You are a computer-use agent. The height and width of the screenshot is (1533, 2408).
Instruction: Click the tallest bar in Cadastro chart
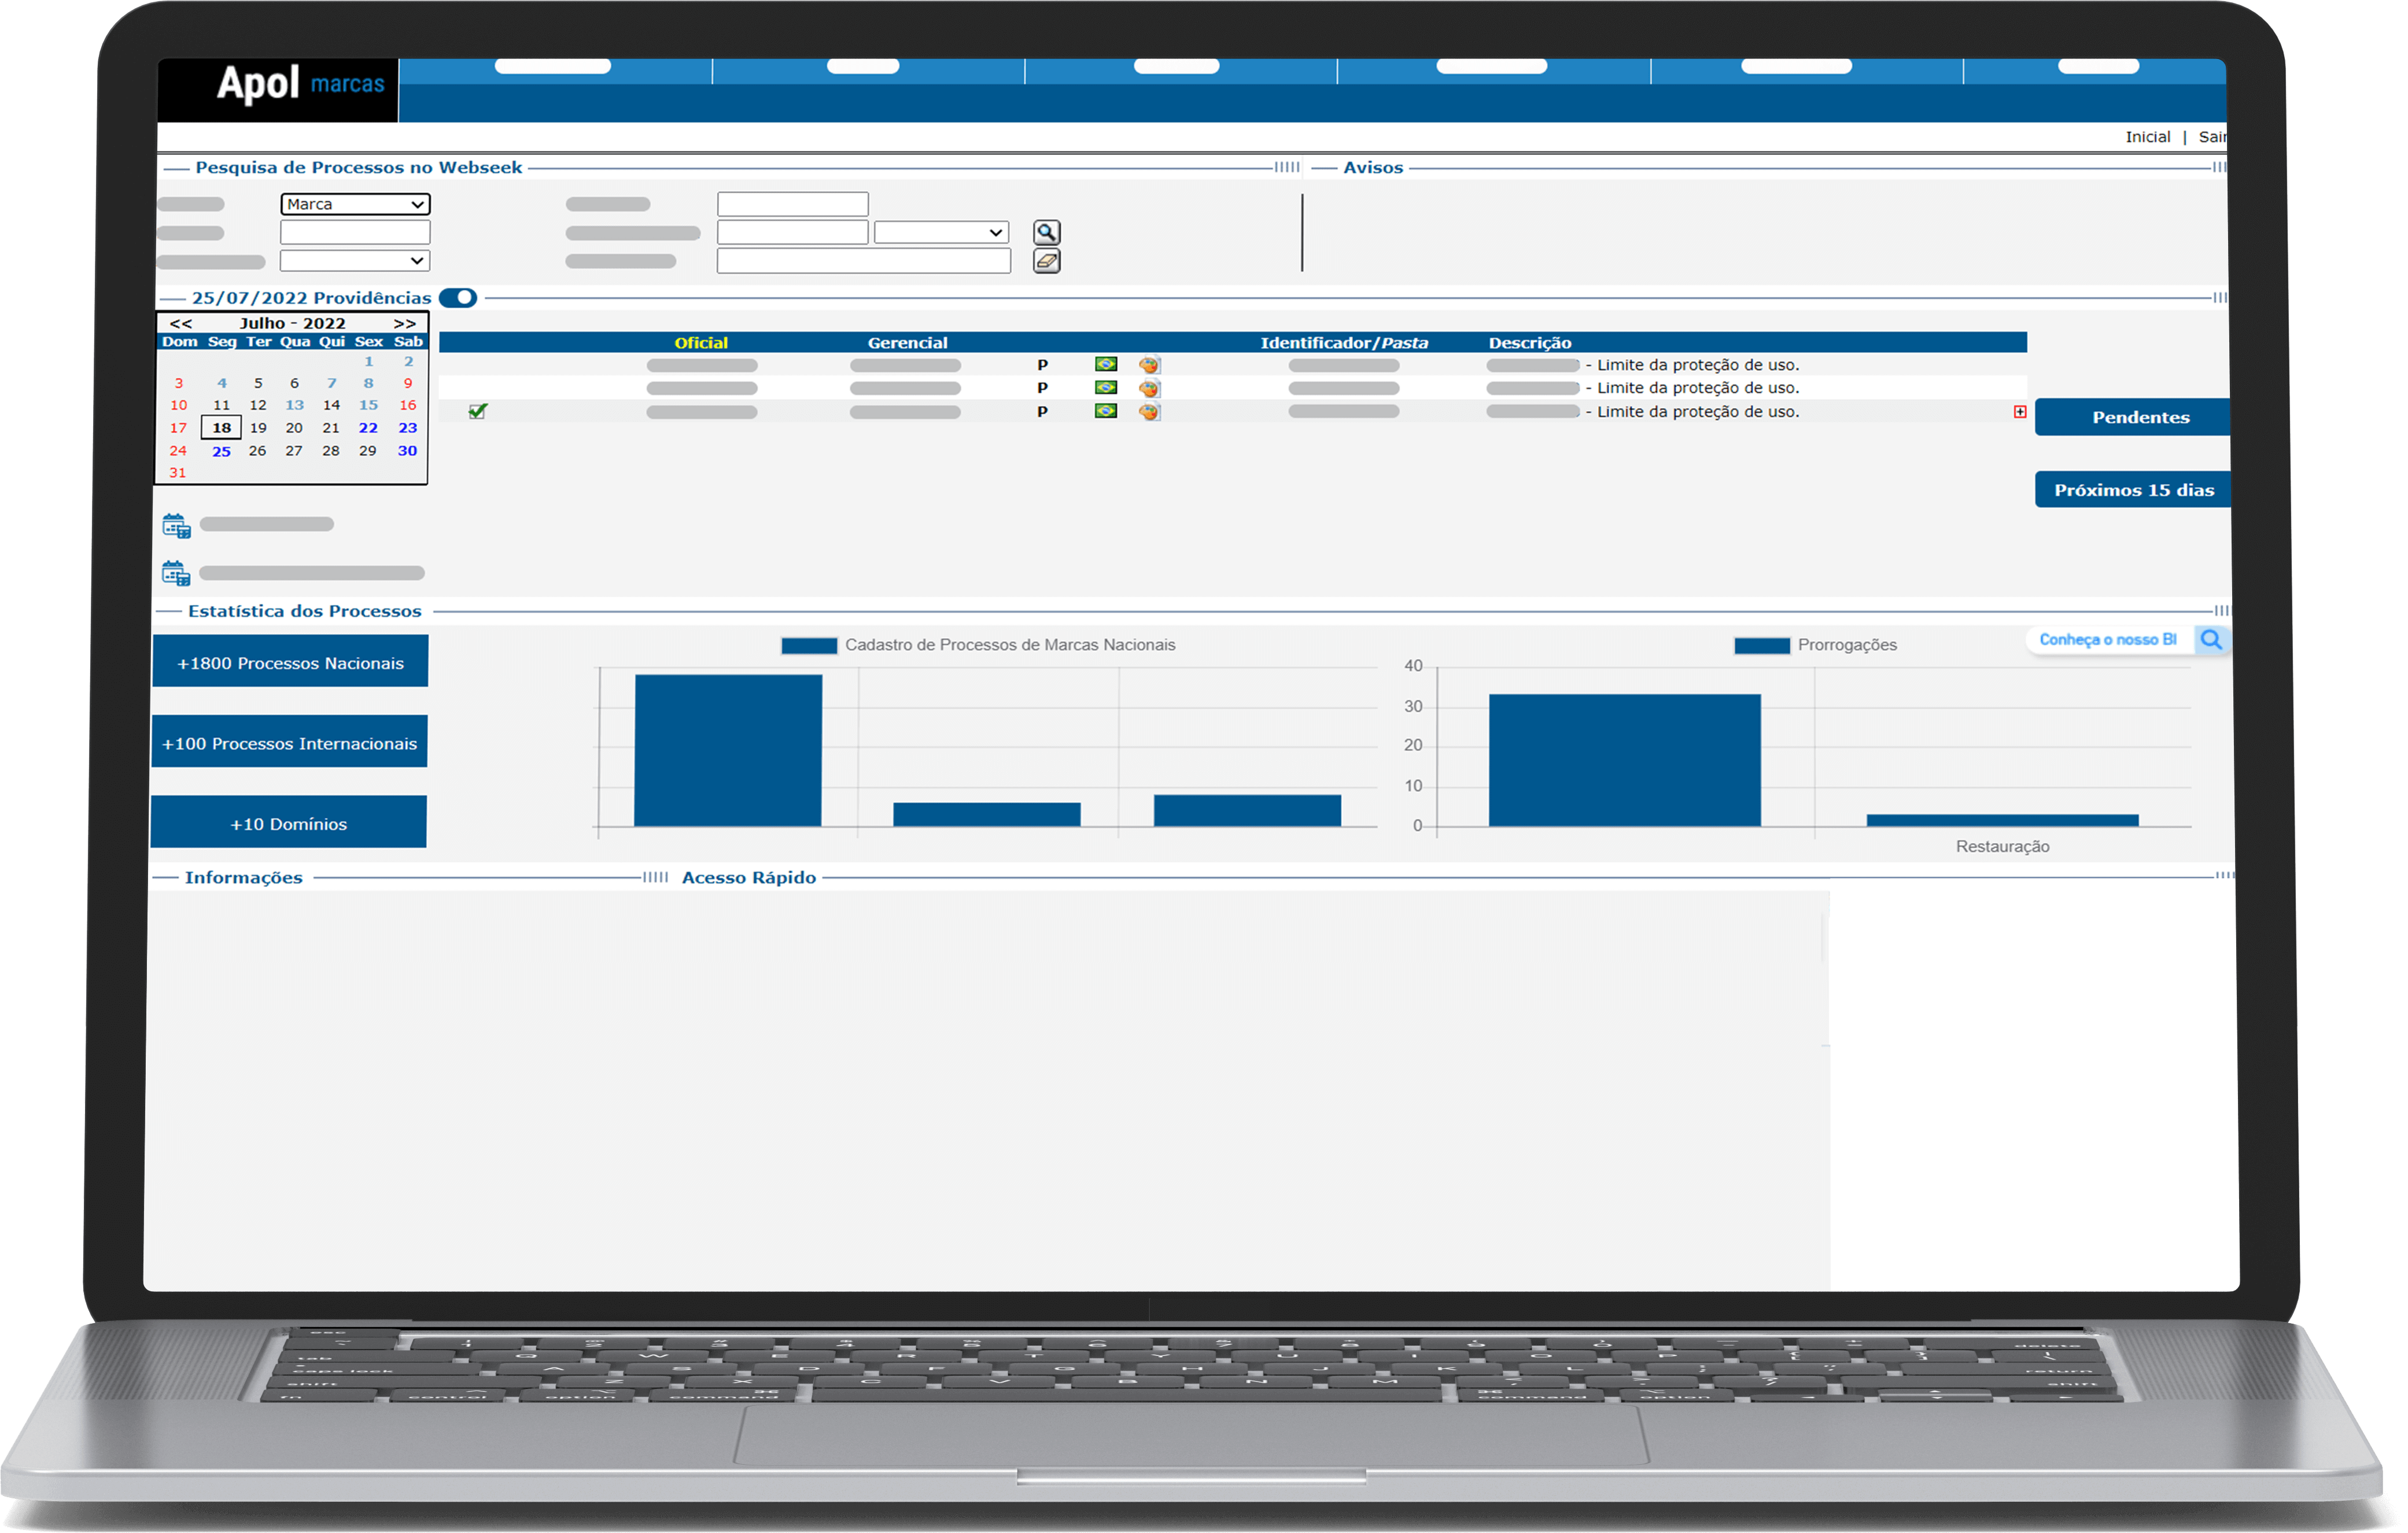(728, 751)
